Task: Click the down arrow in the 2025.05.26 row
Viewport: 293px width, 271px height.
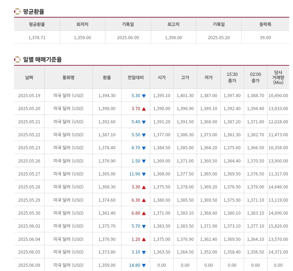Action: (144, 161)
